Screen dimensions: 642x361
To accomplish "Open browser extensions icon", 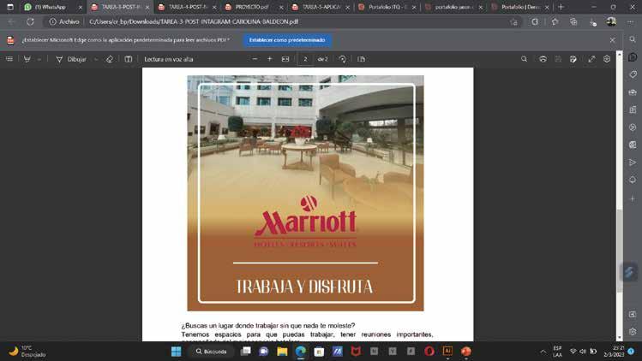I will coord(535,21).
